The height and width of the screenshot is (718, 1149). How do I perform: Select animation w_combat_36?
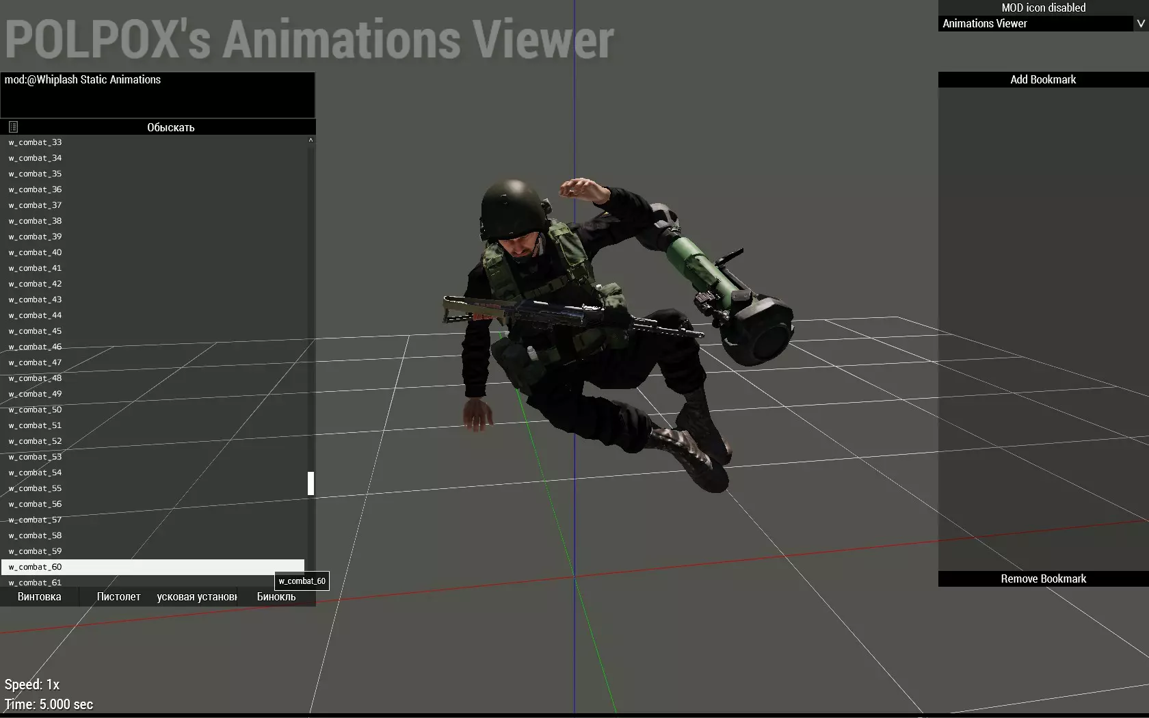[153, 189]
